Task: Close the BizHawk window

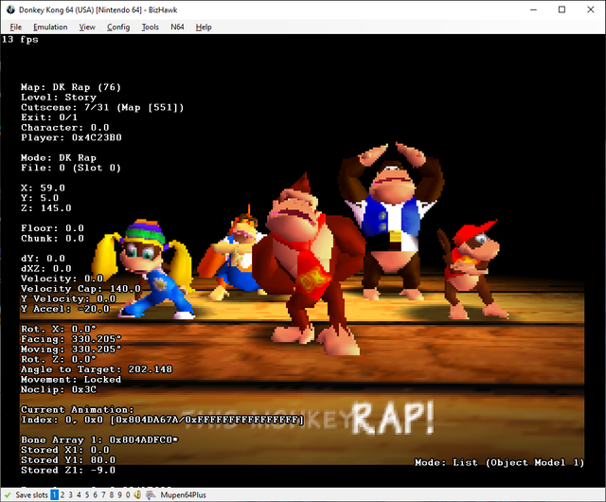Action: 591,9
